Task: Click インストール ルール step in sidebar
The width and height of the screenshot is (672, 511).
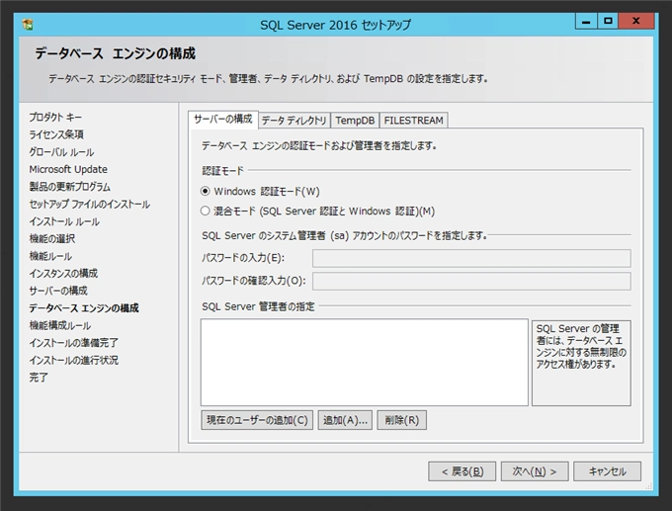Action: click(64, 221)
